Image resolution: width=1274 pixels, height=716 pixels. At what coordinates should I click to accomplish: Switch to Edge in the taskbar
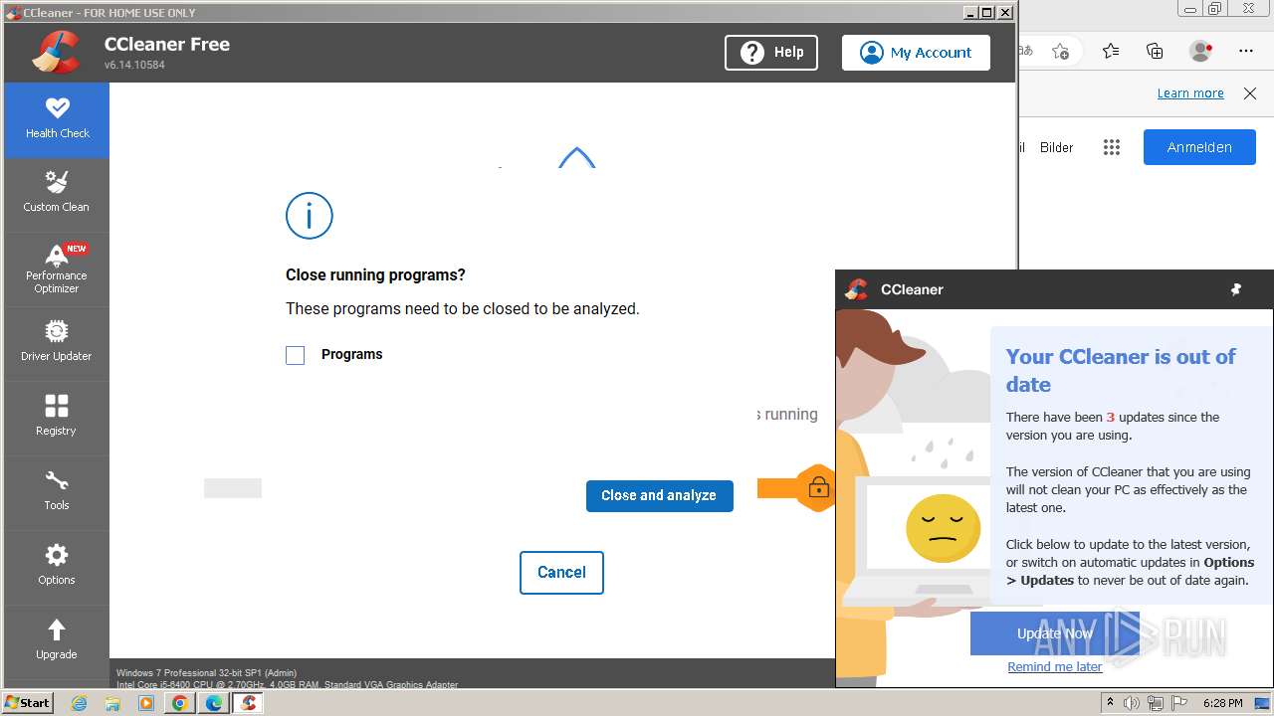pyautogui.click(x=214, y=703)
